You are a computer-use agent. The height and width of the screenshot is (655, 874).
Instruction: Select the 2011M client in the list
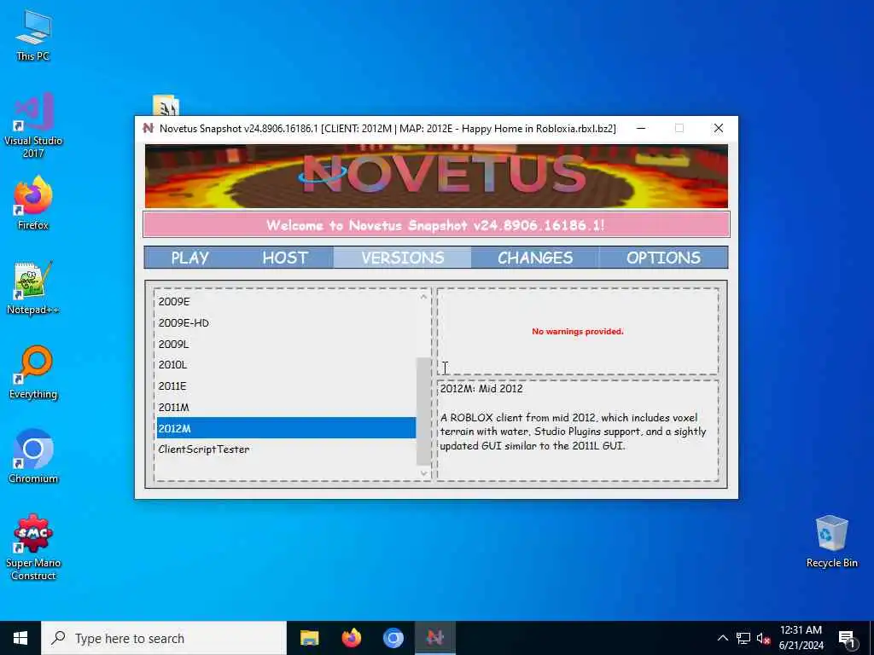point(286,407)
